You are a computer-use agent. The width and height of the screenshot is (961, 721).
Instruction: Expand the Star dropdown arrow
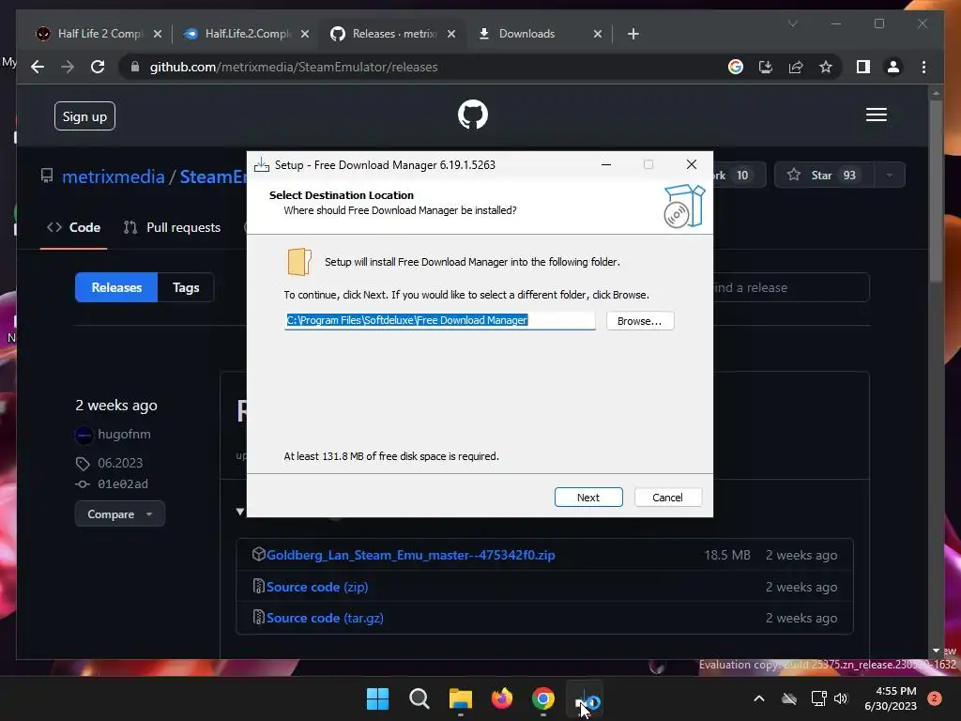[890, 176]
